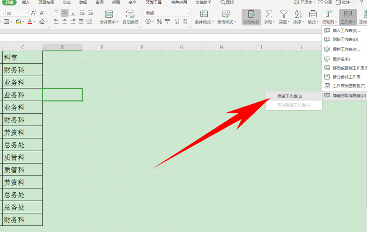Apply percent style format
This screenshot has height=232, width=367.
point(159,22)
